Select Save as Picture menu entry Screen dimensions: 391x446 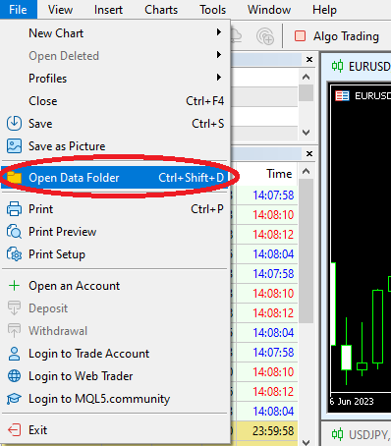click(115, 146)
